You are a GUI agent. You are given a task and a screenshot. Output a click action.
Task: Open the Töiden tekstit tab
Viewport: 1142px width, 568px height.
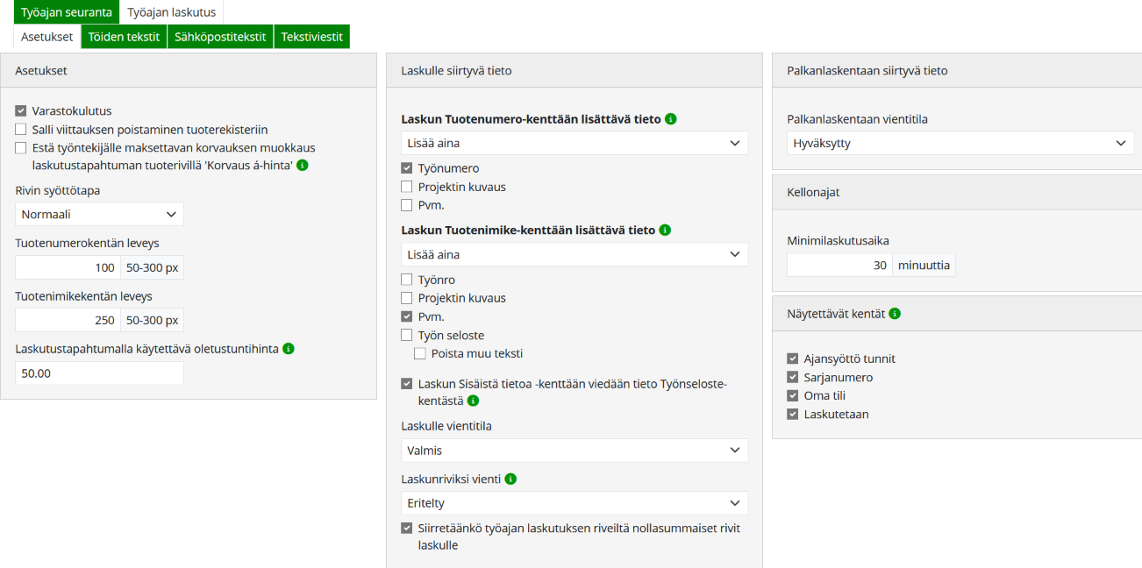[124, 37]
